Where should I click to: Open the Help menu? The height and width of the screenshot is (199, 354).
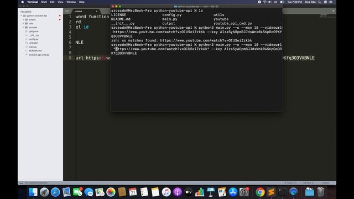click(x=81, y=2)
